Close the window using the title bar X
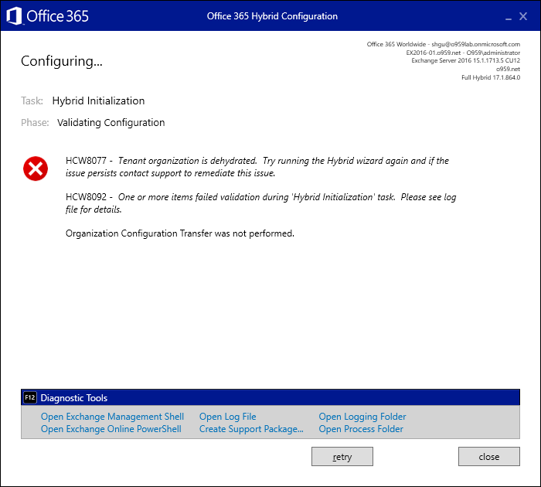 click(x=523, y=16)
